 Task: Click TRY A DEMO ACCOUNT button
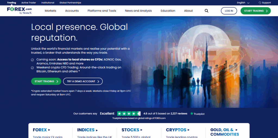click(x=83, y=81)
